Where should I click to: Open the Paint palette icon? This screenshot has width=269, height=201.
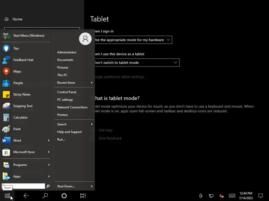[6, 129]
